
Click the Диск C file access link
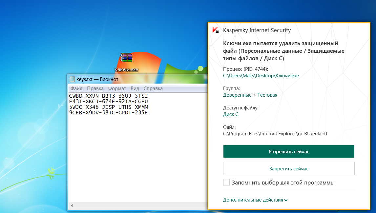pos(231,114)
